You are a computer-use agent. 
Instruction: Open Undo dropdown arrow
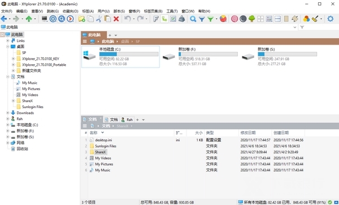click(x=133, y=19)
